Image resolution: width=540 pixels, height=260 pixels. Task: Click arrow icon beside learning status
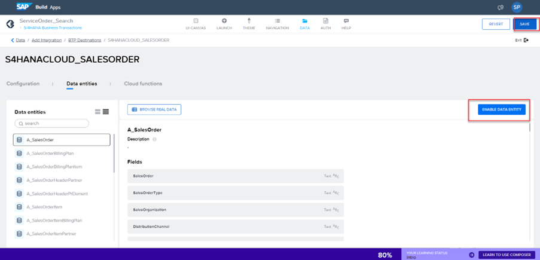click(471, 255)
